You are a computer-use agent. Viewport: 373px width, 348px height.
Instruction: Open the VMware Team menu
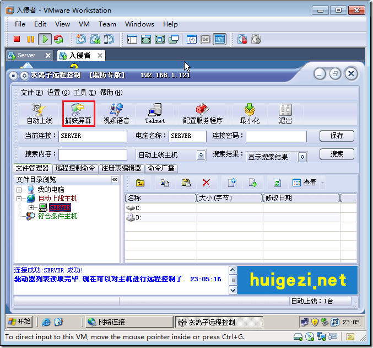(x=107, y=24)
